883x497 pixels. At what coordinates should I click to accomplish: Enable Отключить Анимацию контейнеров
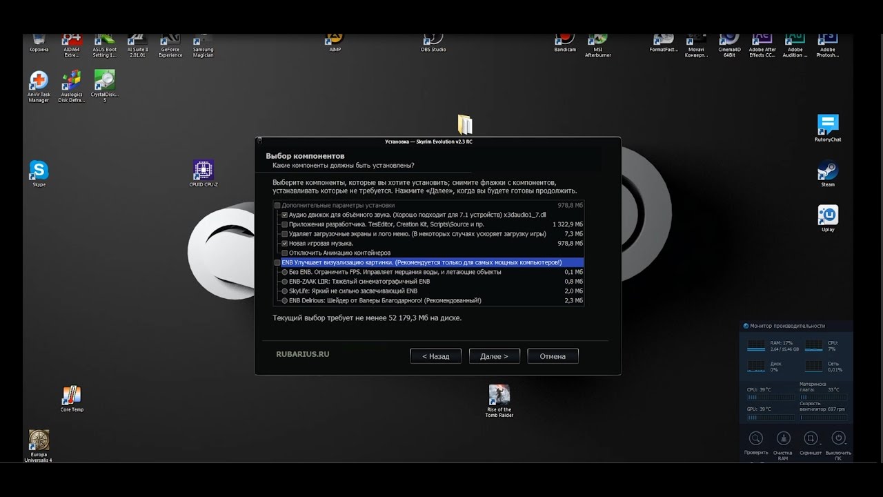coord(285,253)
